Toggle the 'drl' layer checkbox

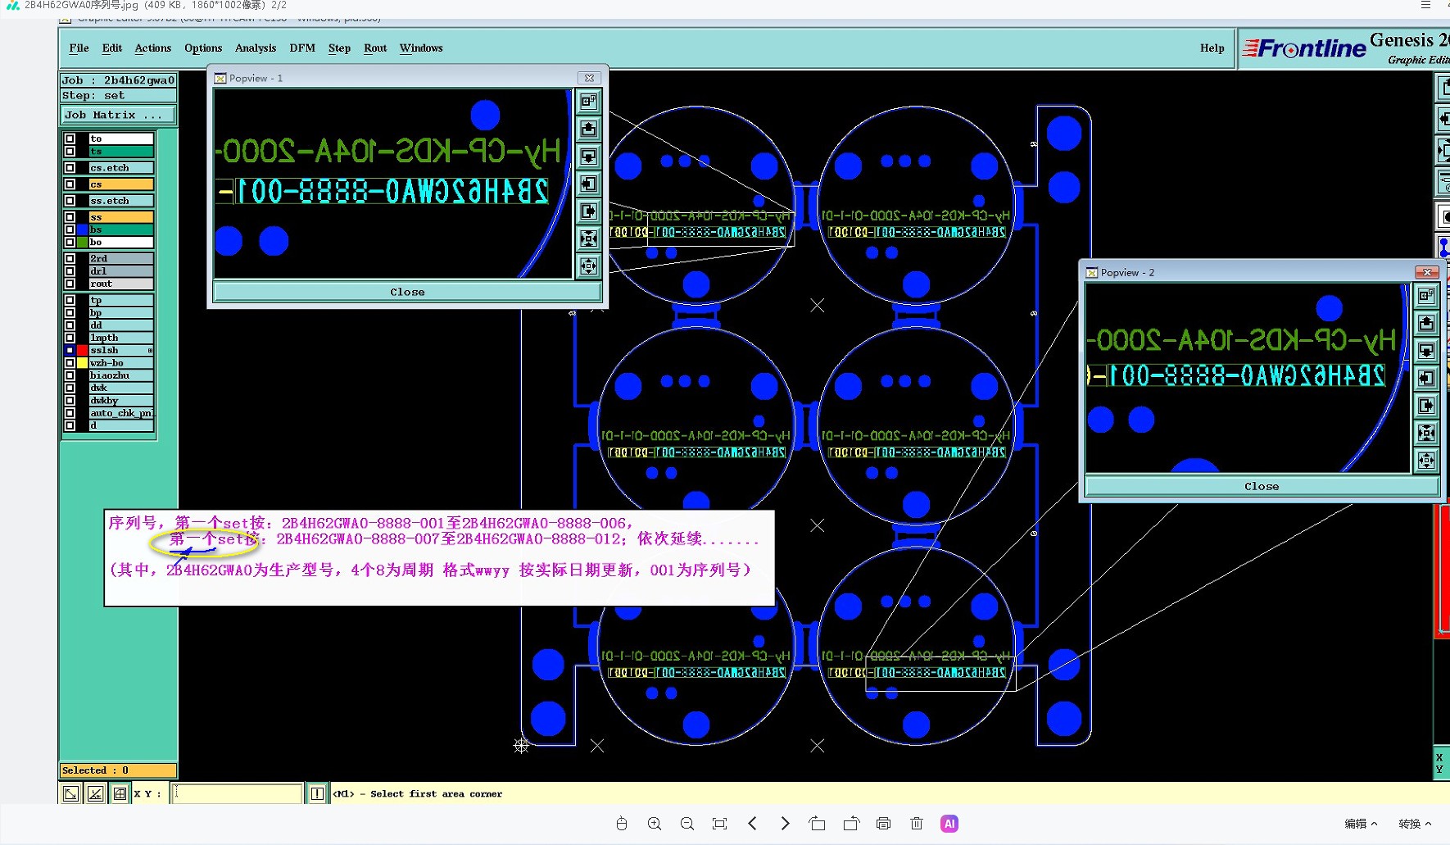[70, 271]
